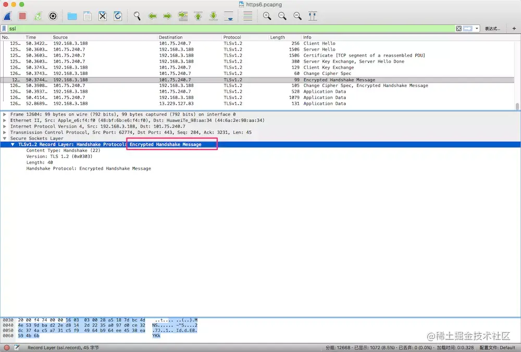Select the Client Hello packet row

[257, 44]
